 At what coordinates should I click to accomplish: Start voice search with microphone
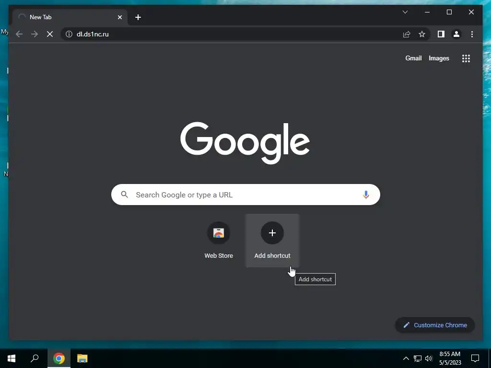coord(366,195)
